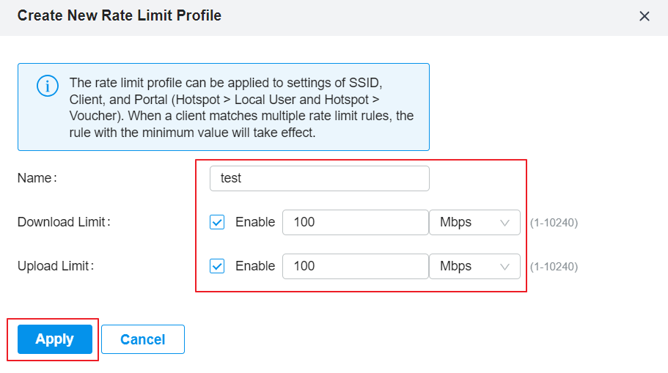This screenshot has height=373, width=668.
Task: Click the Download Limit field label
Action: [64, 222]
